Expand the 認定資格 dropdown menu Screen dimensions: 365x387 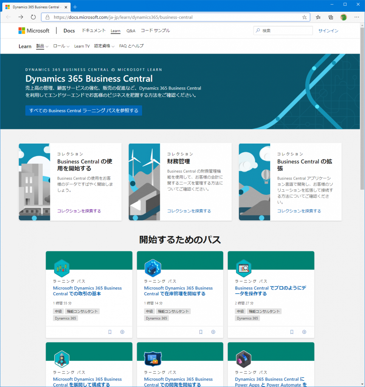pos(104,46)
